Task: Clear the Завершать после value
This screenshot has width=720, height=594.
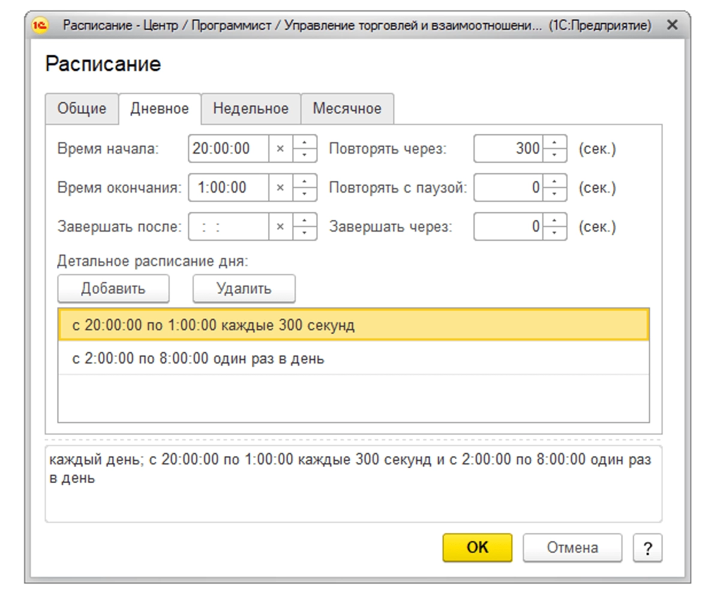Action: click(x=280, y=227)
